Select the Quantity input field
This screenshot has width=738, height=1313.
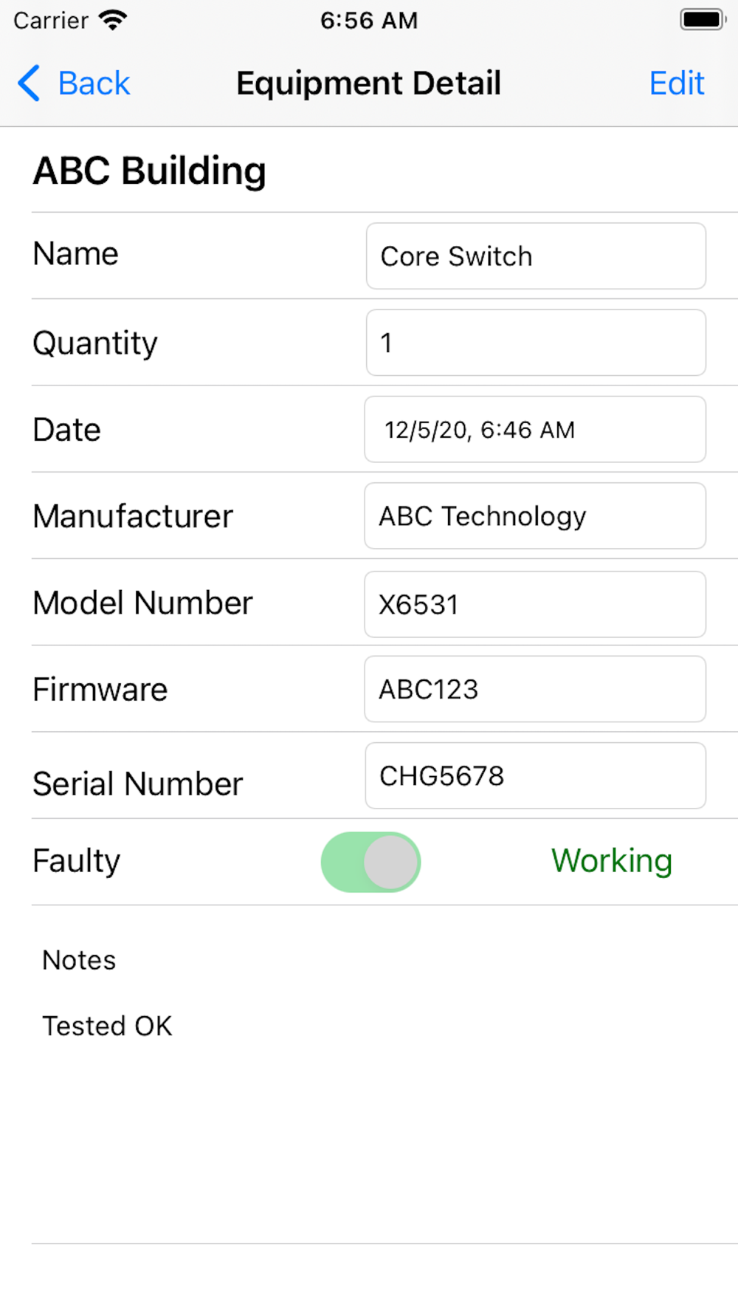coord(535,343)
